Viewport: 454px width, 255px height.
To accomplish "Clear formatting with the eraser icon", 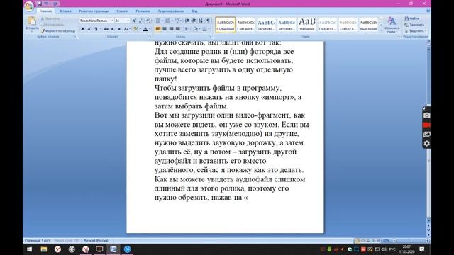I will click(148, 21).
